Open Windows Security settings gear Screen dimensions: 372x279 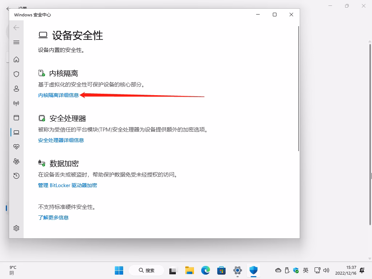[16, 228]
